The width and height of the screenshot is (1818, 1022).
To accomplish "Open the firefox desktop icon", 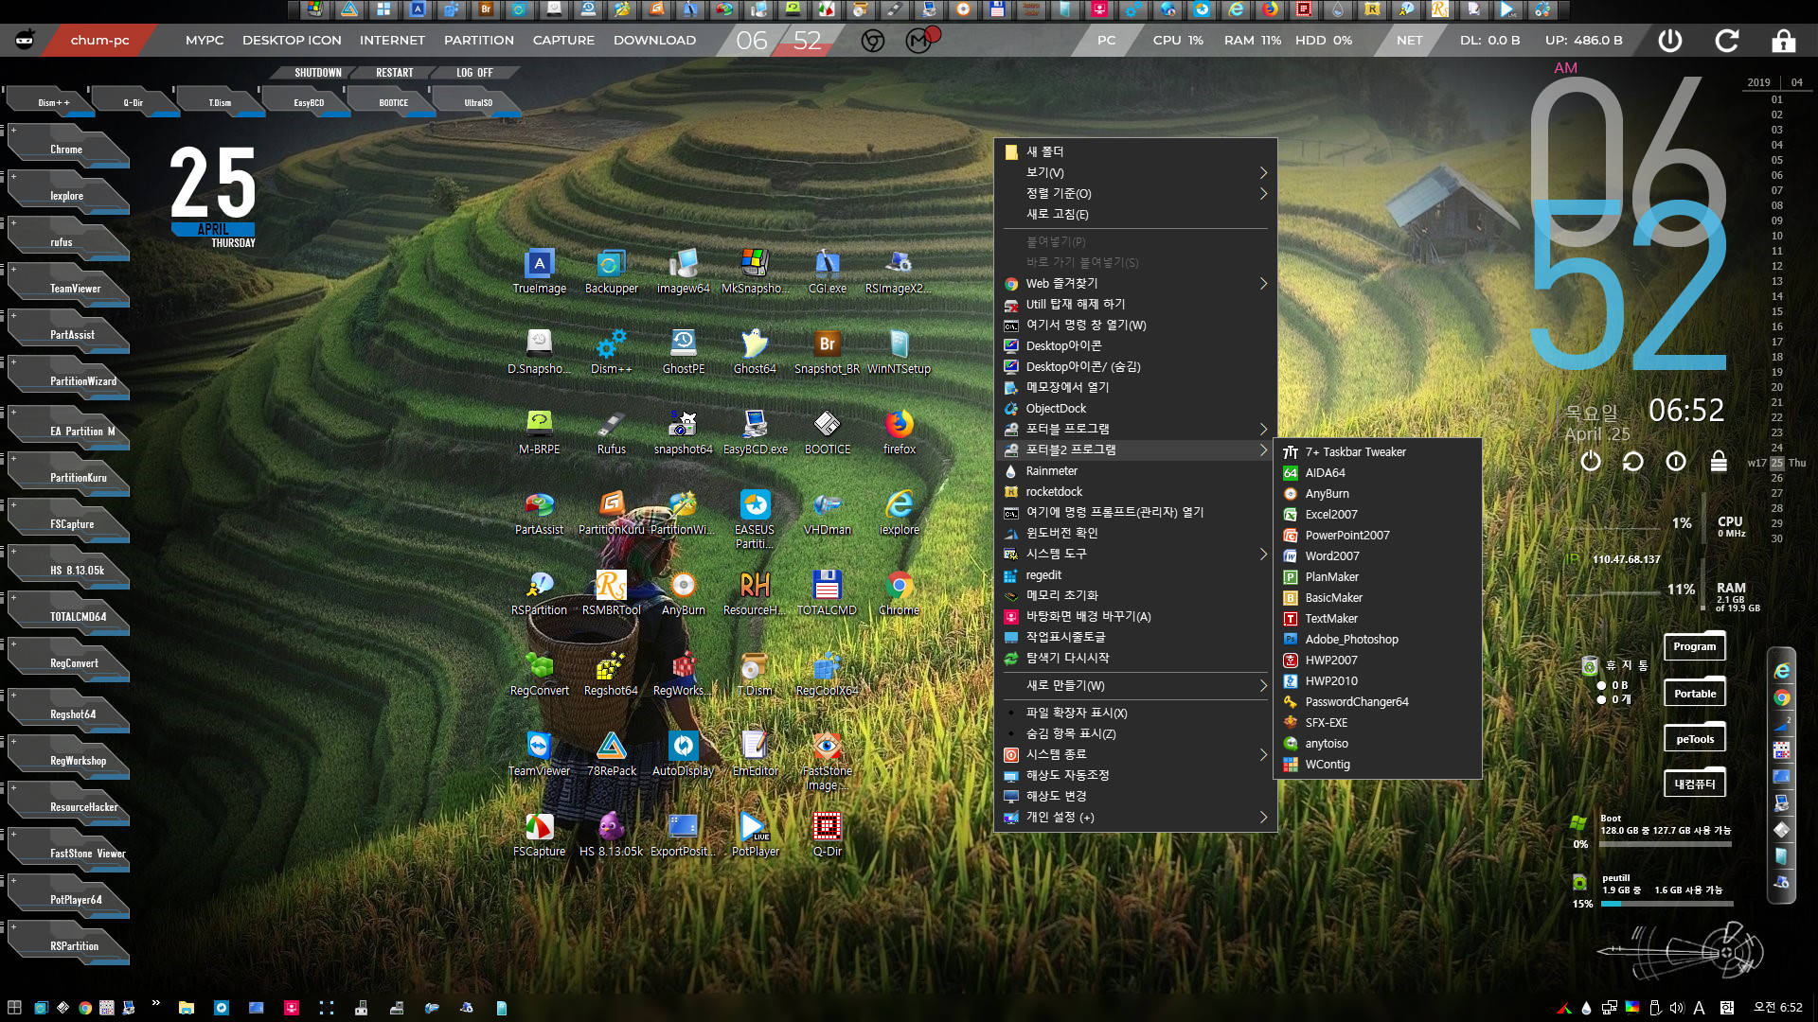I will coord(899,432).
